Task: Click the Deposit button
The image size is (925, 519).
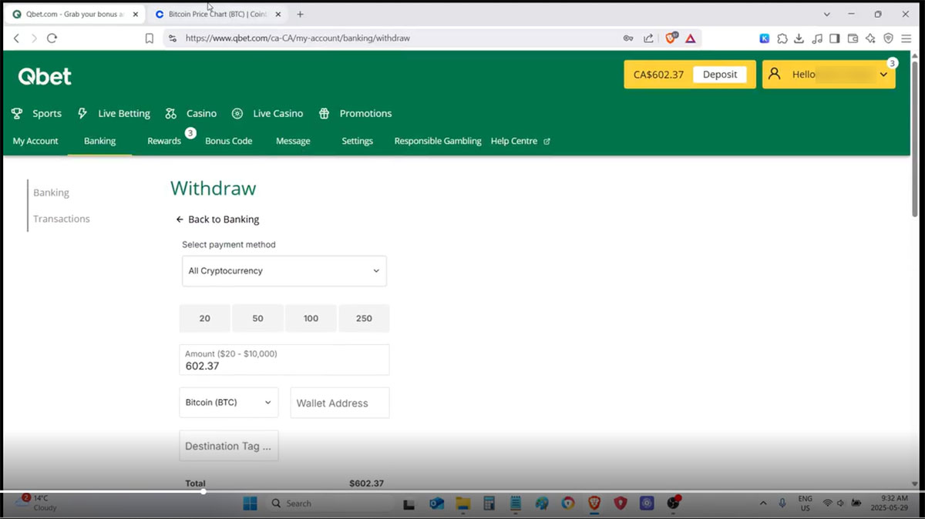Action: pos(720,75)
